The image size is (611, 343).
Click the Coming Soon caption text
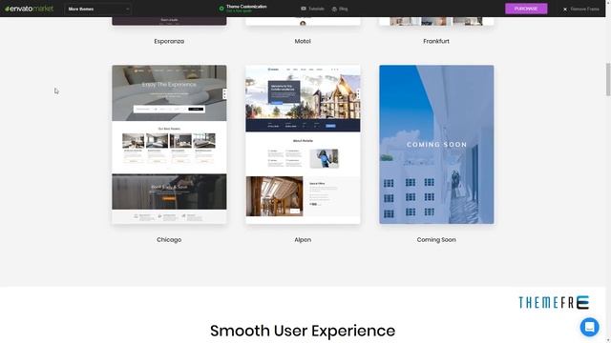point(436,240)
